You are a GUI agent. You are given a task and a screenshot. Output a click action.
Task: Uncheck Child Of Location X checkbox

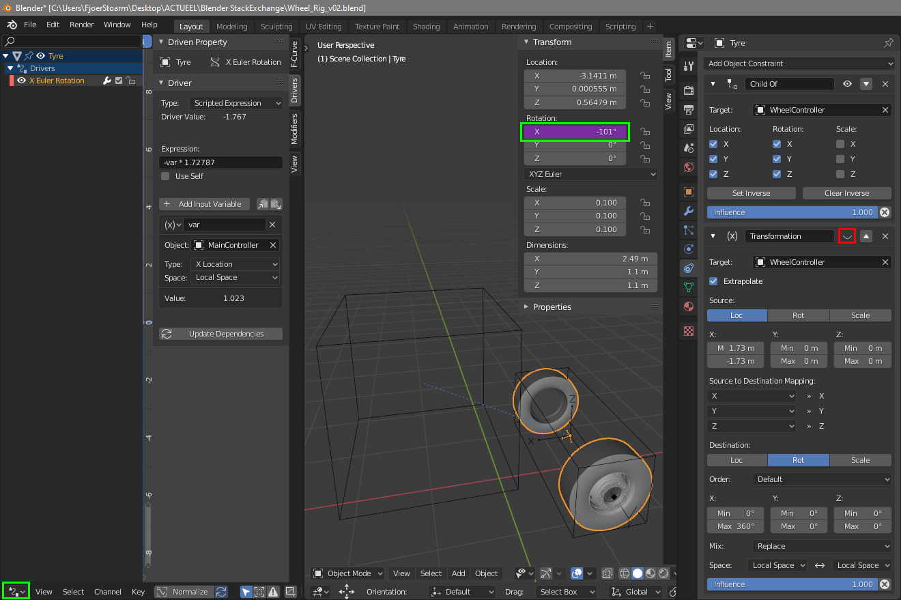coord(713,144)
